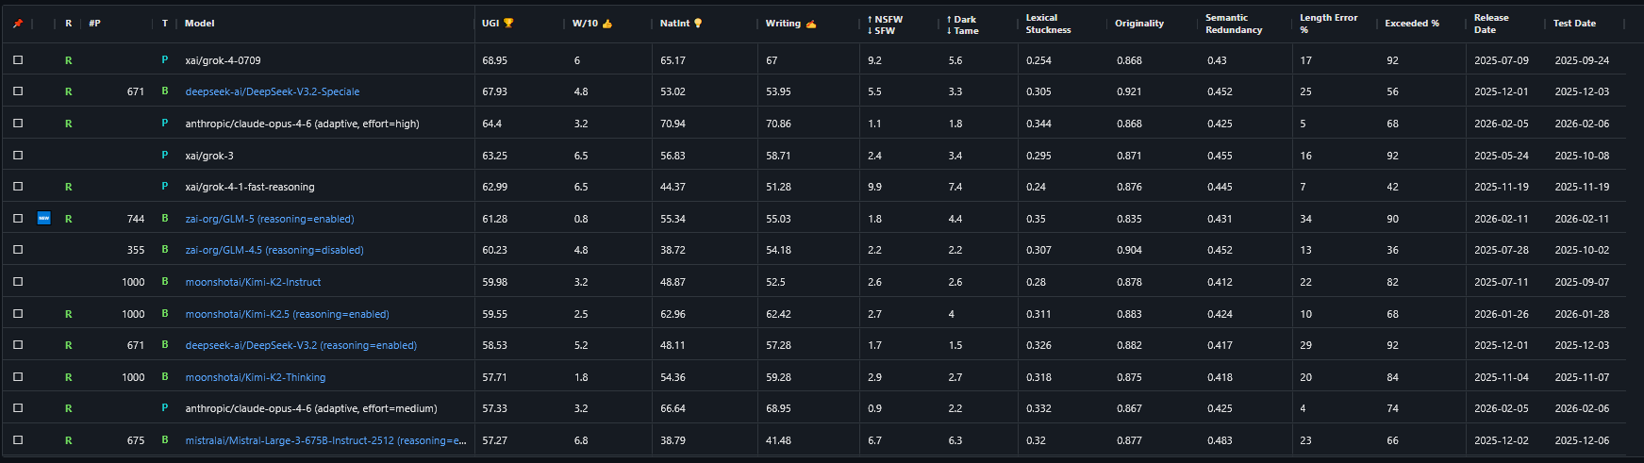The height and width of the screenshot is (463, 1644).
Task: Click the B type badge for DeepSeek-V3.2-Speciale
Action: [x=165, y=91]
